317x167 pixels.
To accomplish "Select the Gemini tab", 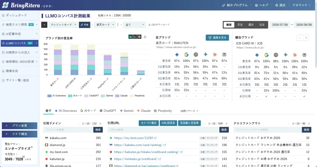I will [127, 111].
